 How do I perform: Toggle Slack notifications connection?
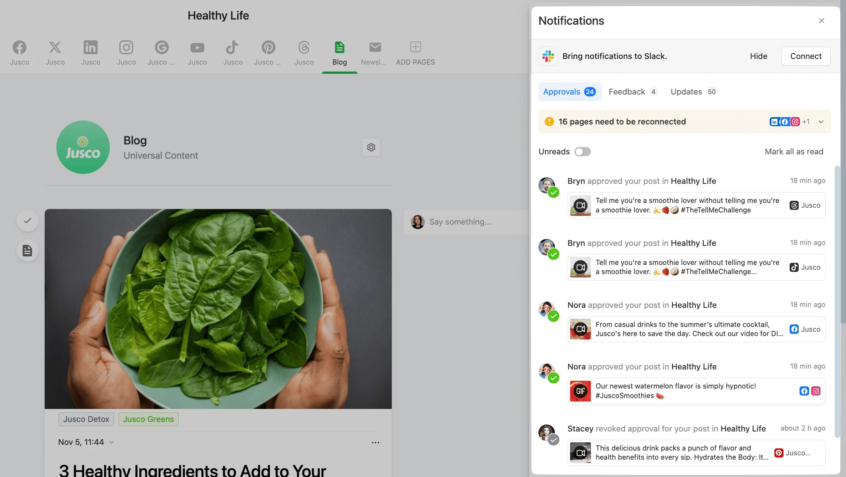806,56
